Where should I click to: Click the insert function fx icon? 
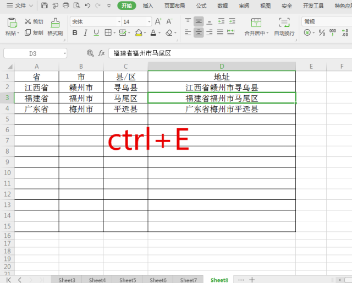[102, 53]
